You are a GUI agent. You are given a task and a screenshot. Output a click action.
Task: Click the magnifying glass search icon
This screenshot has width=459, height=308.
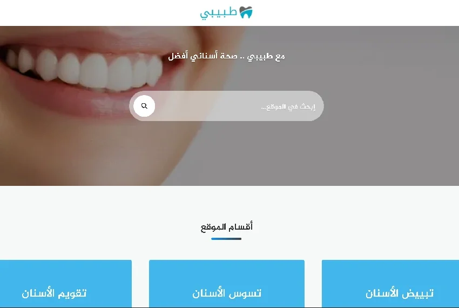coord(144,106)
